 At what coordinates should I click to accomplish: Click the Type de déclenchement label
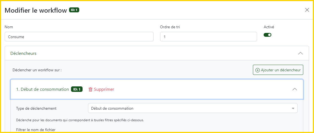pos(36,108)
